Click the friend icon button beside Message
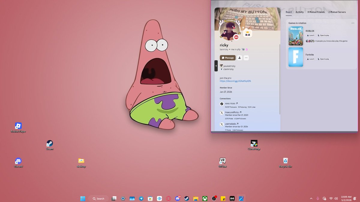Image resolution: width=360 pixels, height=202 pixels. point(239,58)
